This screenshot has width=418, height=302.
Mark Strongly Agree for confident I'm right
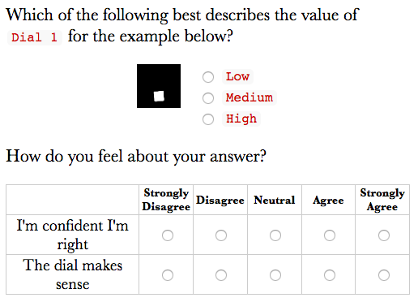pyautogui.click(x=384, y=235)
